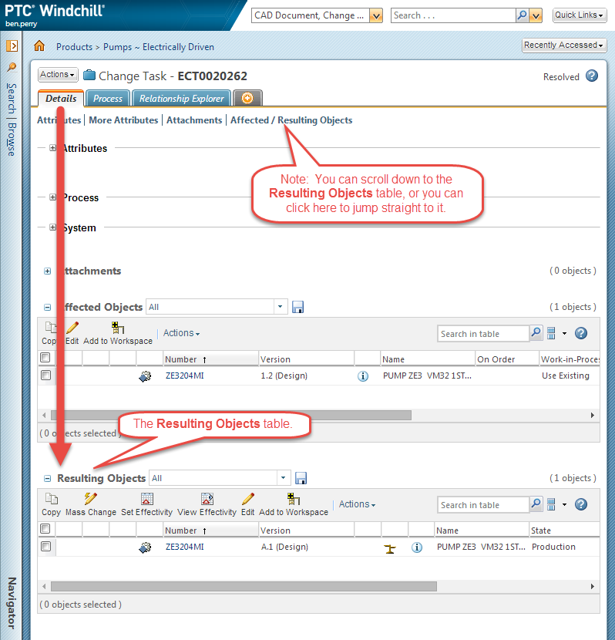
Task: Check the ZE3204MI 1.2 (Design) row
Action: (x=46, y=375)
